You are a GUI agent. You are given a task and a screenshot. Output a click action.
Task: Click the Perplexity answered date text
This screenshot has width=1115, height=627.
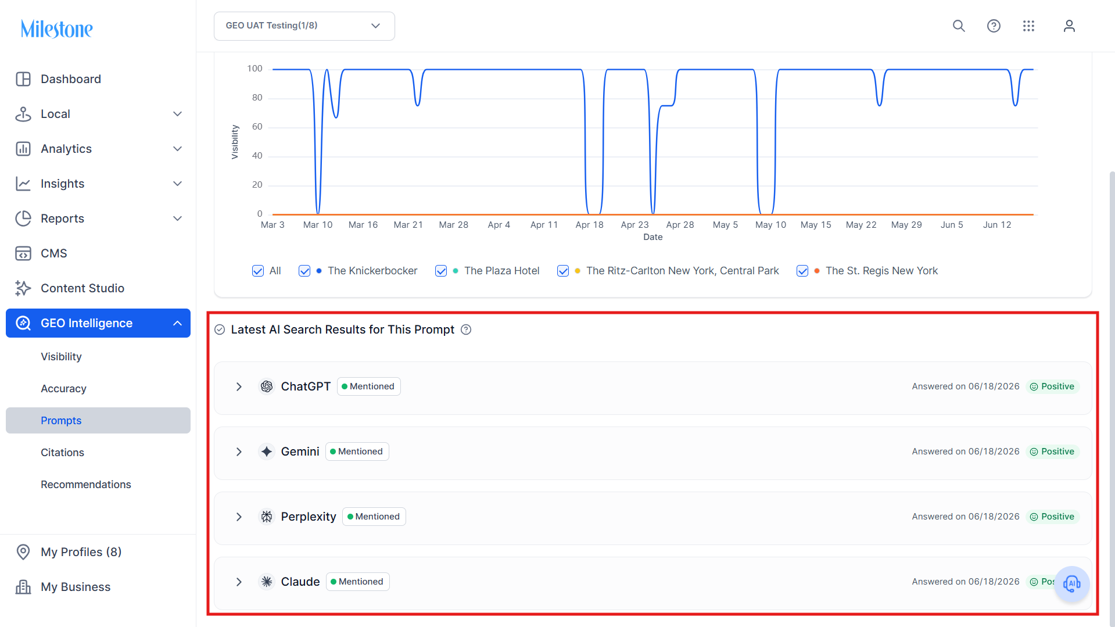pos(966,517)
